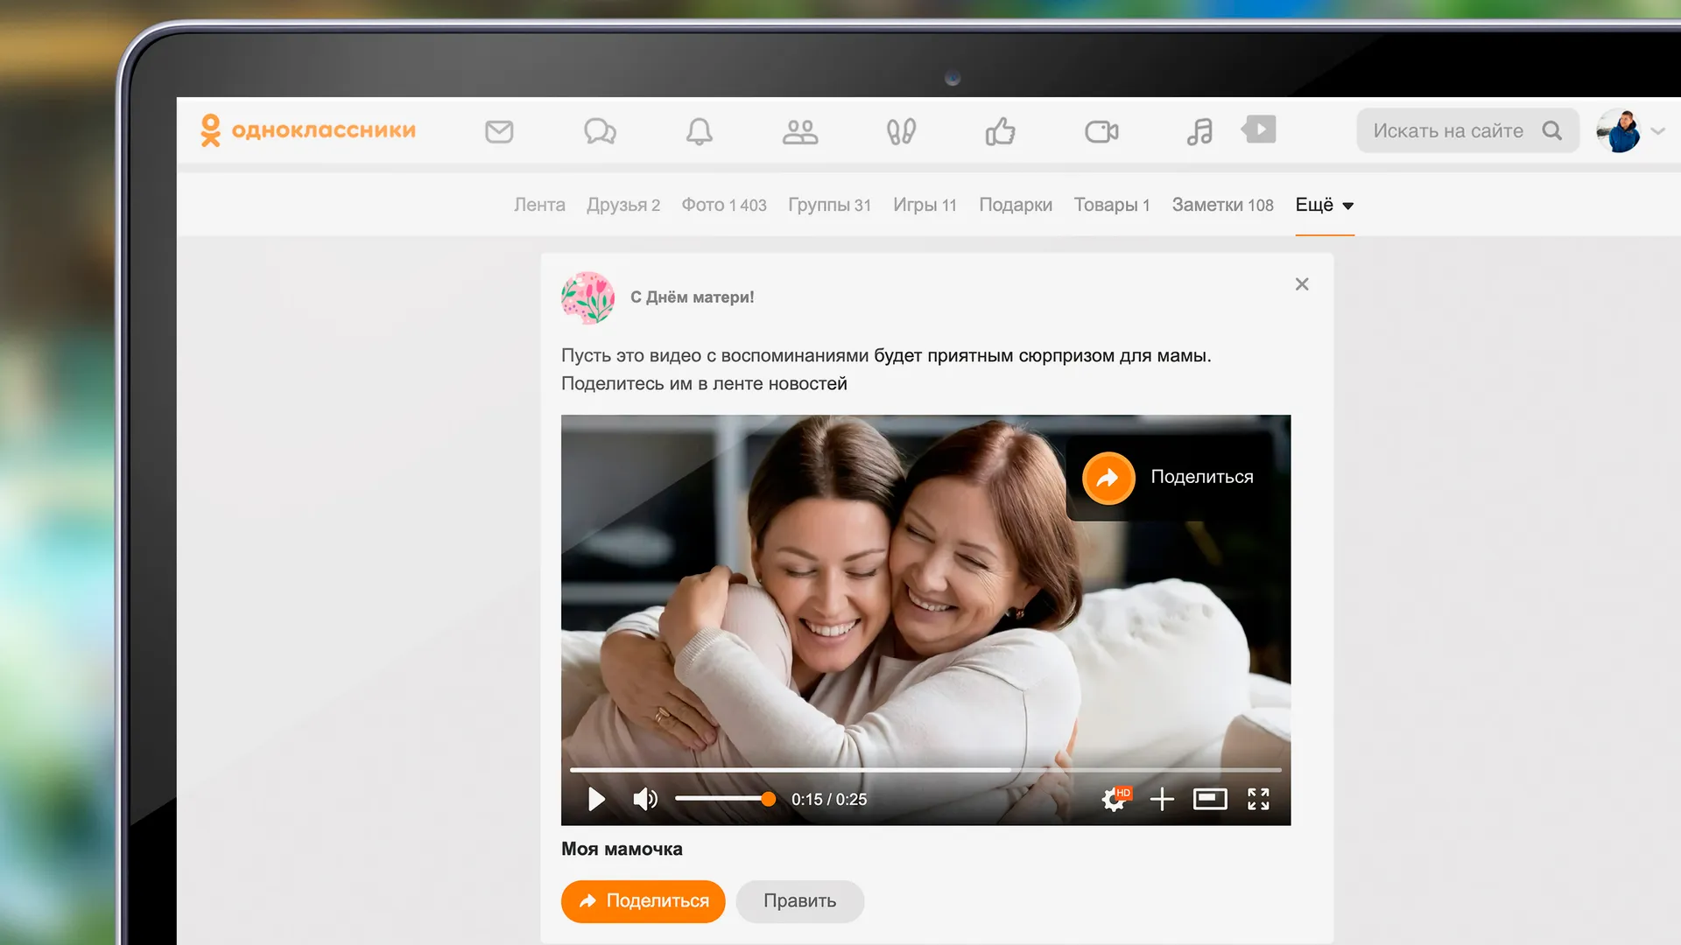The width and height of the screenshot is (1681, 945).
Task: Open the 'С Днём матери!' title
Action: pos(693,297)
